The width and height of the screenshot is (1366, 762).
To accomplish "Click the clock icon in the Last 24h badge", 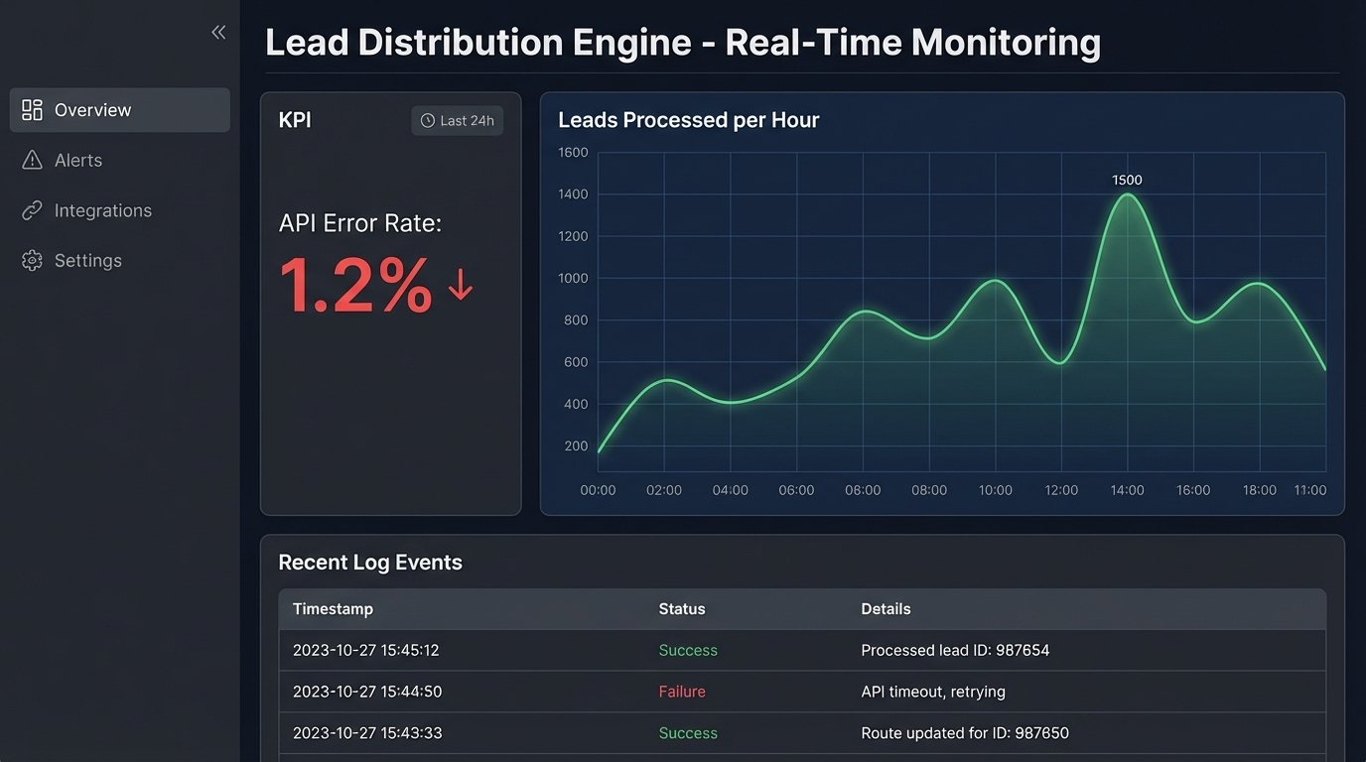I will tap(427, 120).
